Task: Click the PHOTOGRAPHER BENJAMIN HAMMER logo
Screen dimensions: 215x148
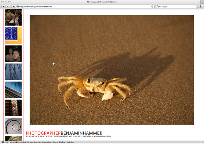Action: (x=64, y=133)
